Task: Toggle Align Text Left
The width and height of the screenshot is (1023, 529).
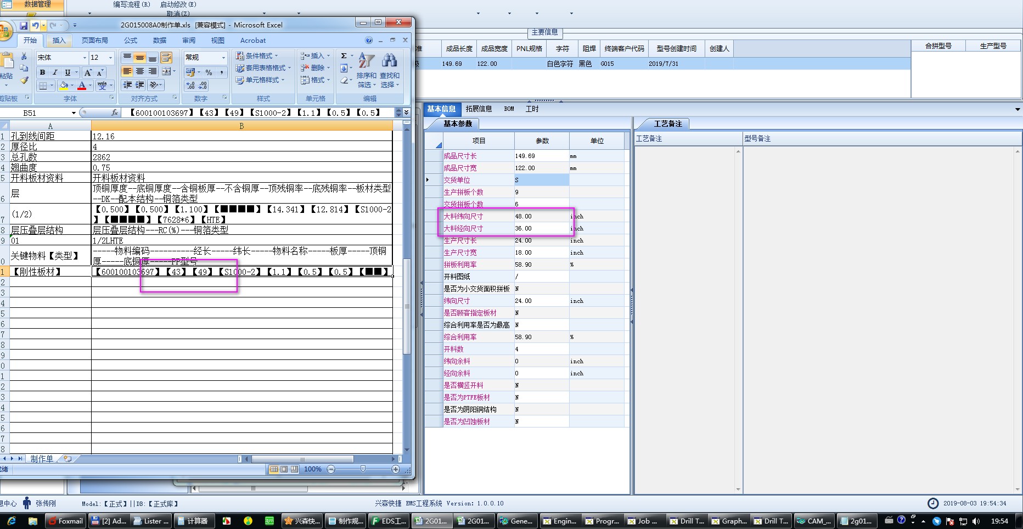Action: tap(127, 71)
